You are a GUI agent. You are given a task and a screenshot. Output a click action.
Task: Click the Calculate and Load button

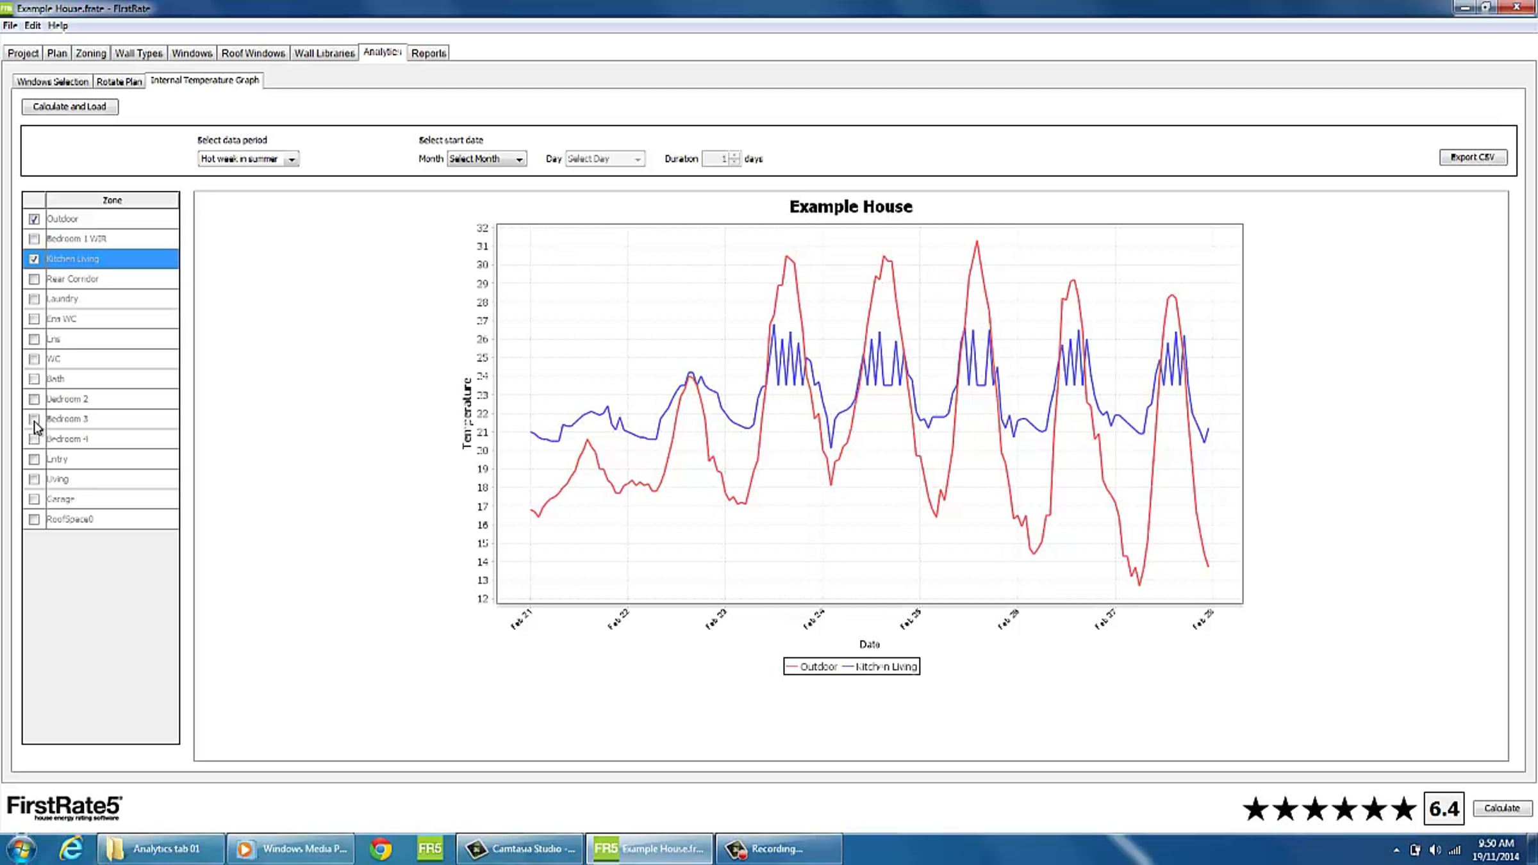(x=70, y=106)
